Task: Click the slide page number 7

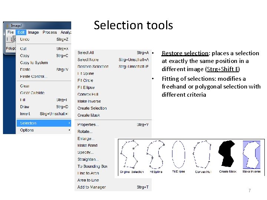Action: [x=250, y=190]
